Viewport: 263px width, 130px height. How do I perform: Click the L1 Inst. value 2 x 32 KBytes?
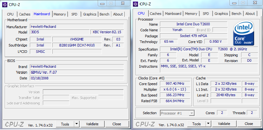tap(226, 89)
